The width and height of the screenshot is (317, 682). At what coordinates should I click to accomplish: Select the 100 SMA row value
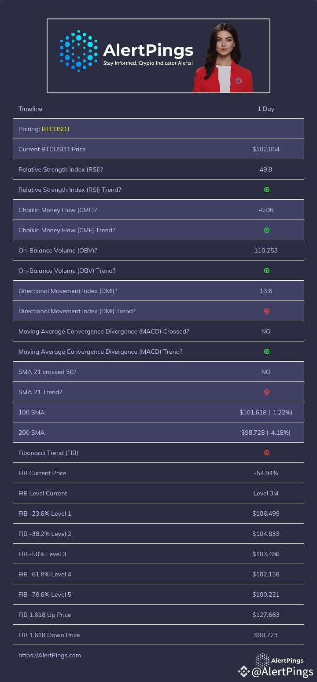coord(266,412)
